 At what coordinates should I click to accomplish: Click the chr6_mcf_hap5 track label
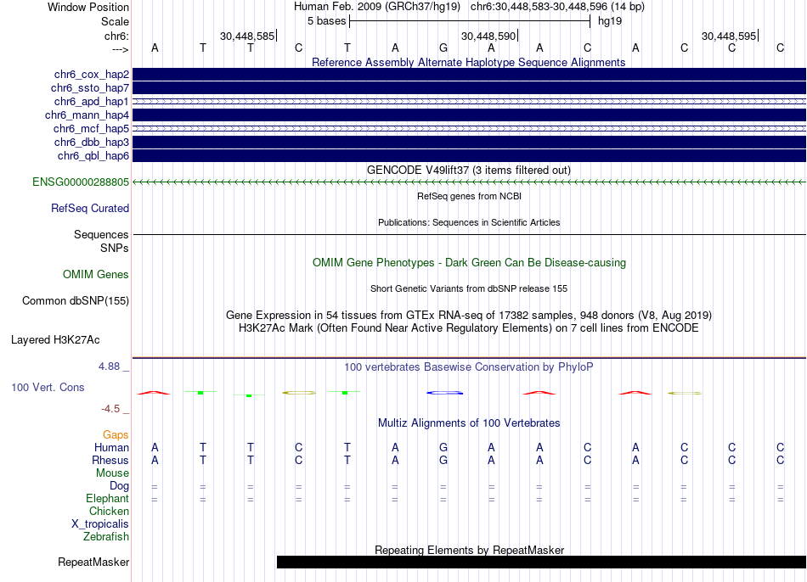tap(91, 129)
